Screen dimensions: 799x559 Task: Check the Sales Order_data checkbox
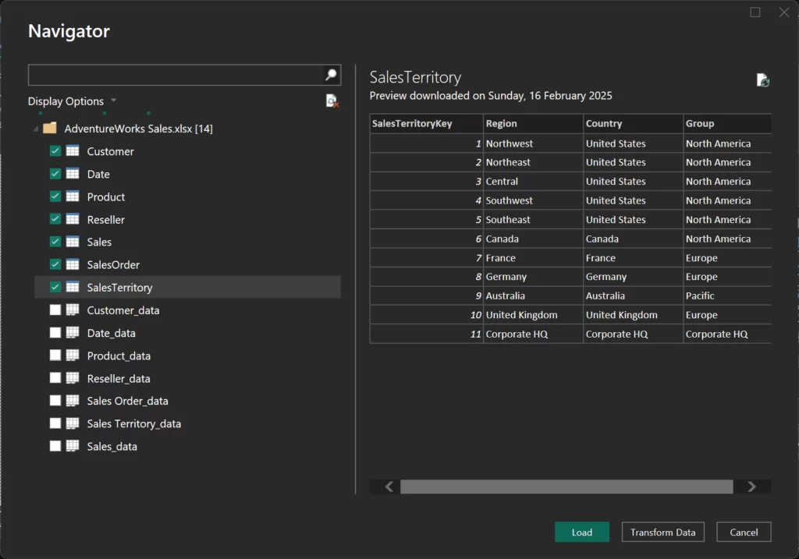[x=55, y=401]
